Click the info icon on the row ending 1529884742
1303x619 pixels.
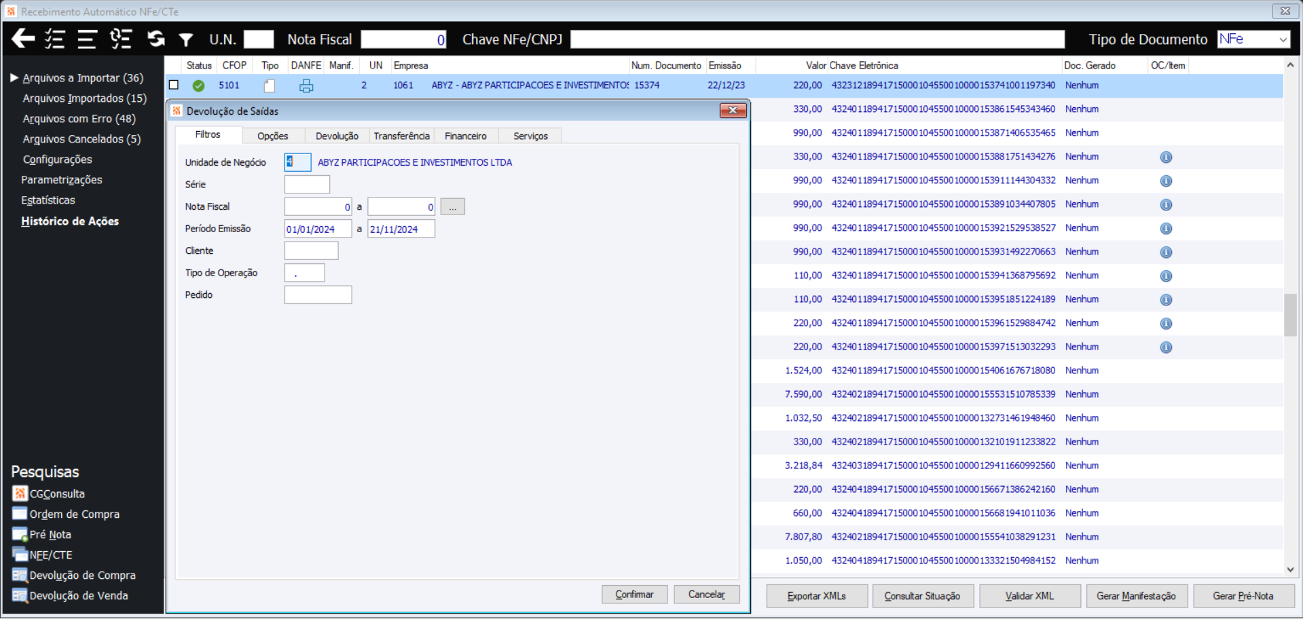point(1166,323)
